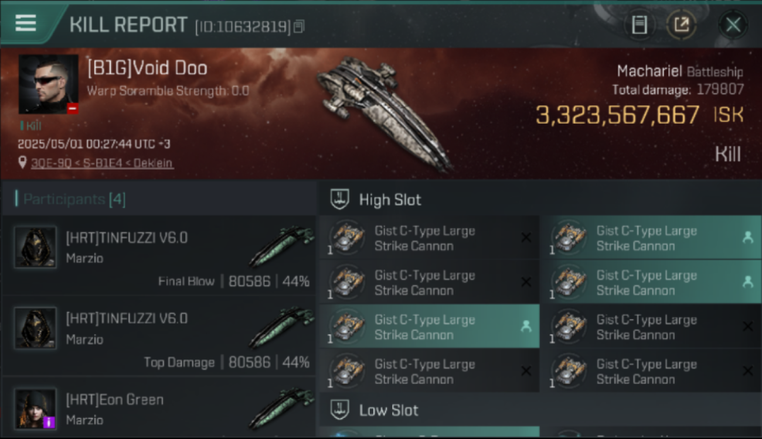The height and width of the screenshot is (439, 762).
Task: Click person icon on top-right Strike Cannon
Action: (747, 238)
